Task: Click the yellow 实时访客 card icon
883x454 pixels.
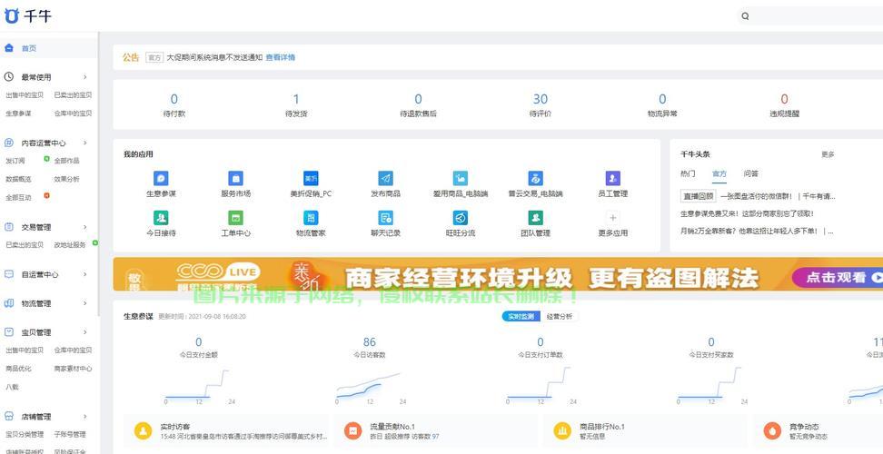Action: pos(143,431)
